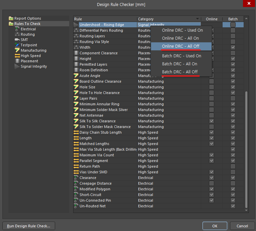Viewport: 256px width, 231px height.
Task: Click the Online column header
Action: [212, 19]
